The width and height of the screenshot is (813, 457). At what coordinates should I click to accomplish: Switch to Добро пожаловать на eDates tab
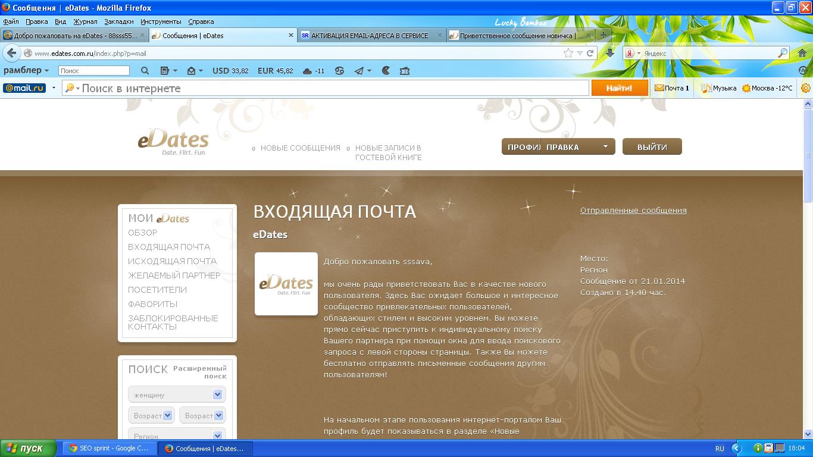74,35
